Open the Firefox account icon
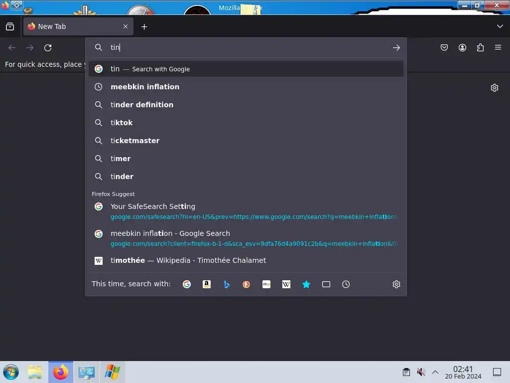 [x=462, y=47]
